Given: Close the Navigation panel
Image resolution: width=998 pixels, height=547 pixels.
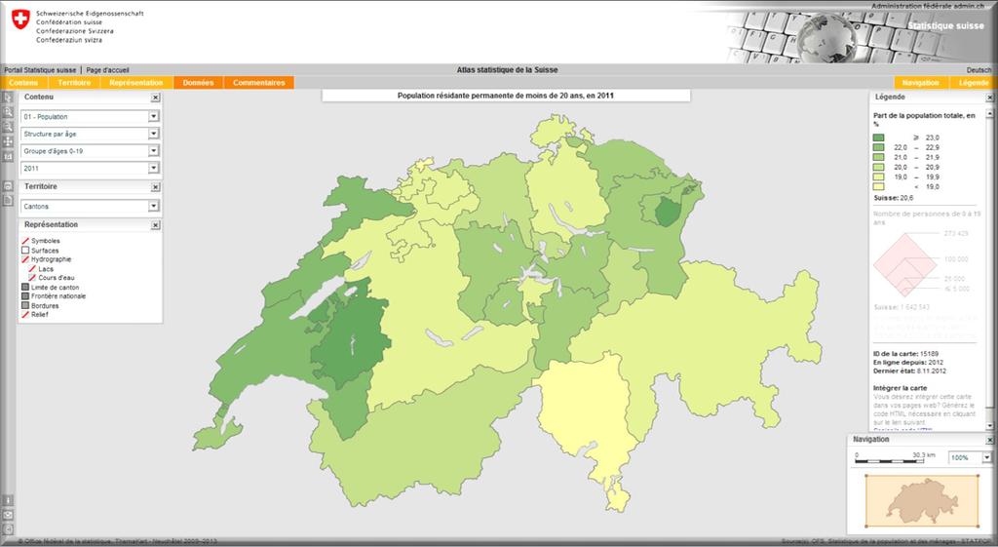Looking at the screenshot, I should [x=990, y=440].
